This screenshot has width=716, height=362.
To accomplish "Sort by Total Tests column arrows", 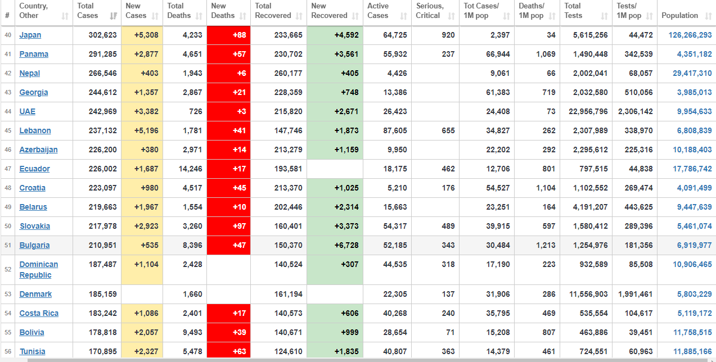I will coord(605,16).
